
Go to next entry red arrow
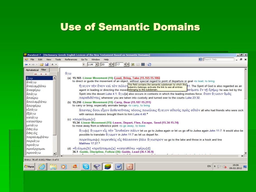coord(46,74)
